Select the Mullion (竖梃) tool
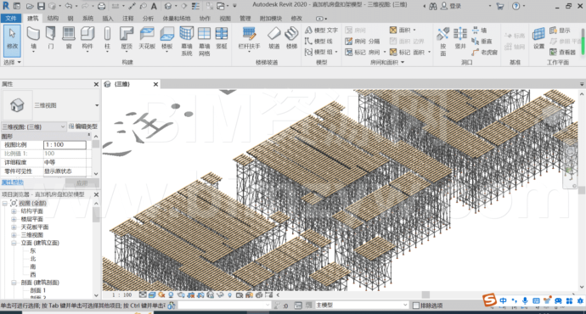586x314 pixels. pos(222,38)
